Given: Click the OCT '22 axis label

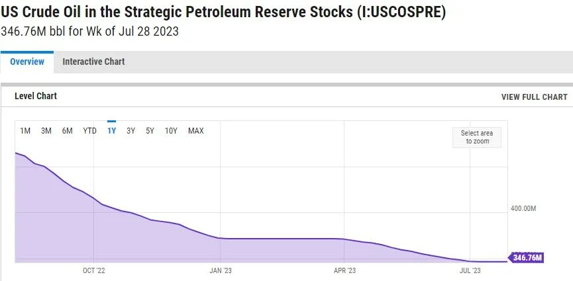Looking at the screenshot, I should (x=94, y=270).
